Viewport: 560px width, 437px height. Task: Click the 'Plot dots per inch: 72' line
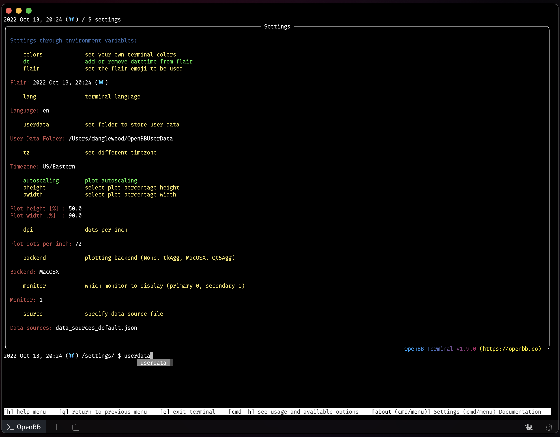click(x=46, y=244)
